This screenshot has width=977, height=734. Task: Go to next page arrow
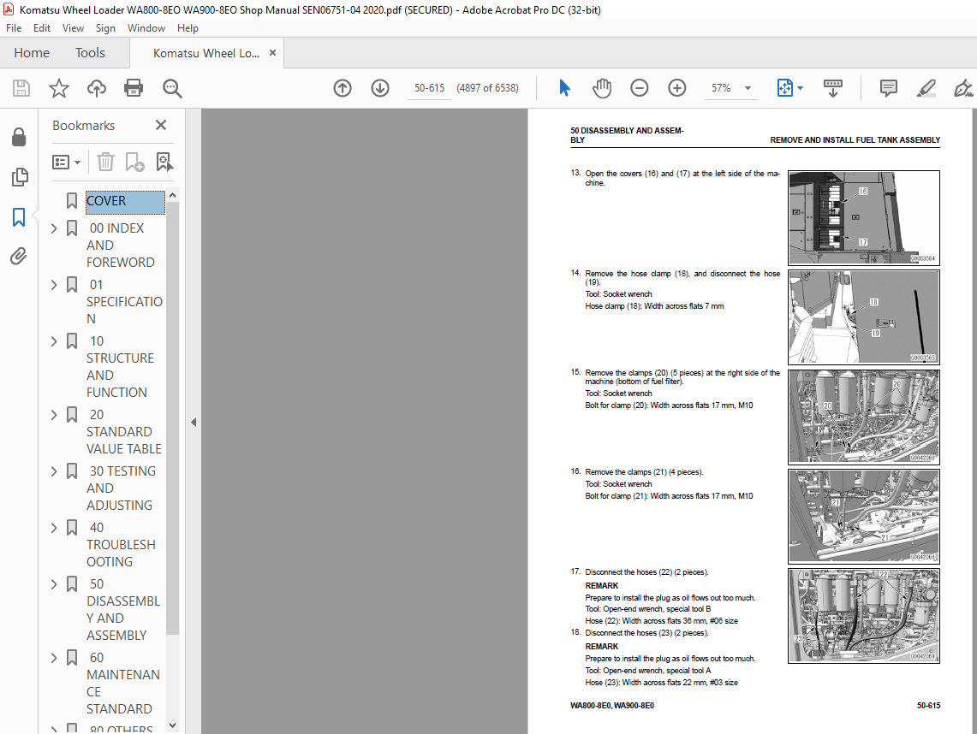pyautogui.click(x=379, y=88)
